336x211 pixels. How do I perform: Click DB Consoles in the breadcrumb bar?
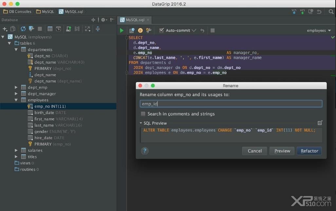(x=17, y=11)
